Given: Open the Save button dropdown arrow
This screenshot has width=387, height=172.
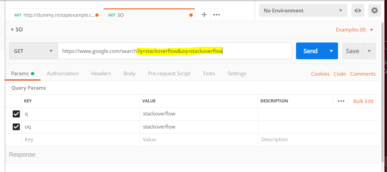Looking at the screenshot, I should pos(369,51).
